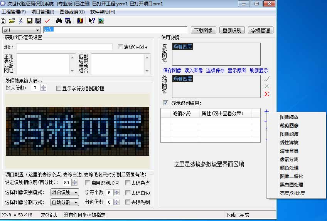Click the Open folder toolbar icon
This screenshot has width=327, height=221.
point(12,21)
